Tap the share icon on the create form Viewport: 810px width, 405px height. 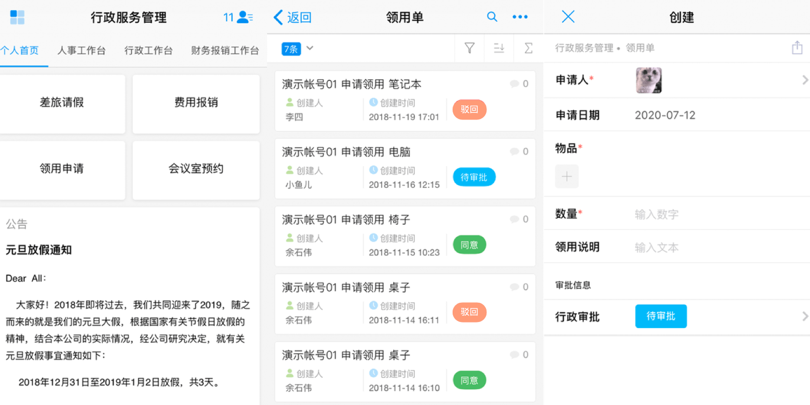click(x=797, y=48)
